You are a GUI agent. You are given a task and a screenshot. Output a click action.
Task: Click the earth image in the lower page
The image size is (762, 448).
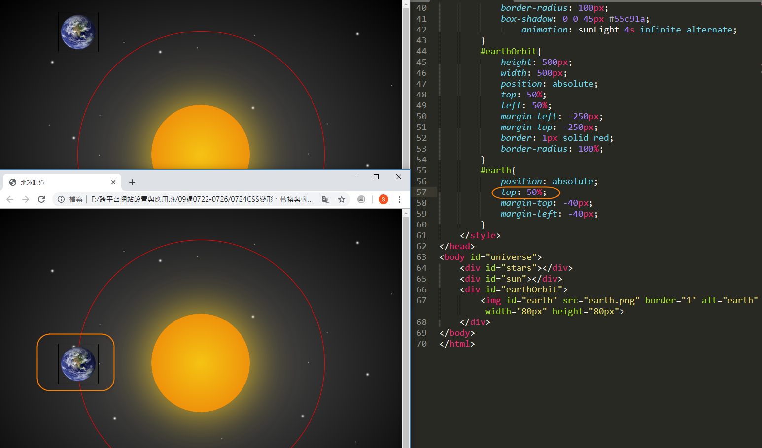pyautogui.click(x=78, y=364)
